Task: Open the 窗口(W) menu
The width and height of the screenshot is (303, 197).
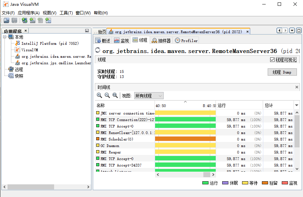Action: click(83, 13)
